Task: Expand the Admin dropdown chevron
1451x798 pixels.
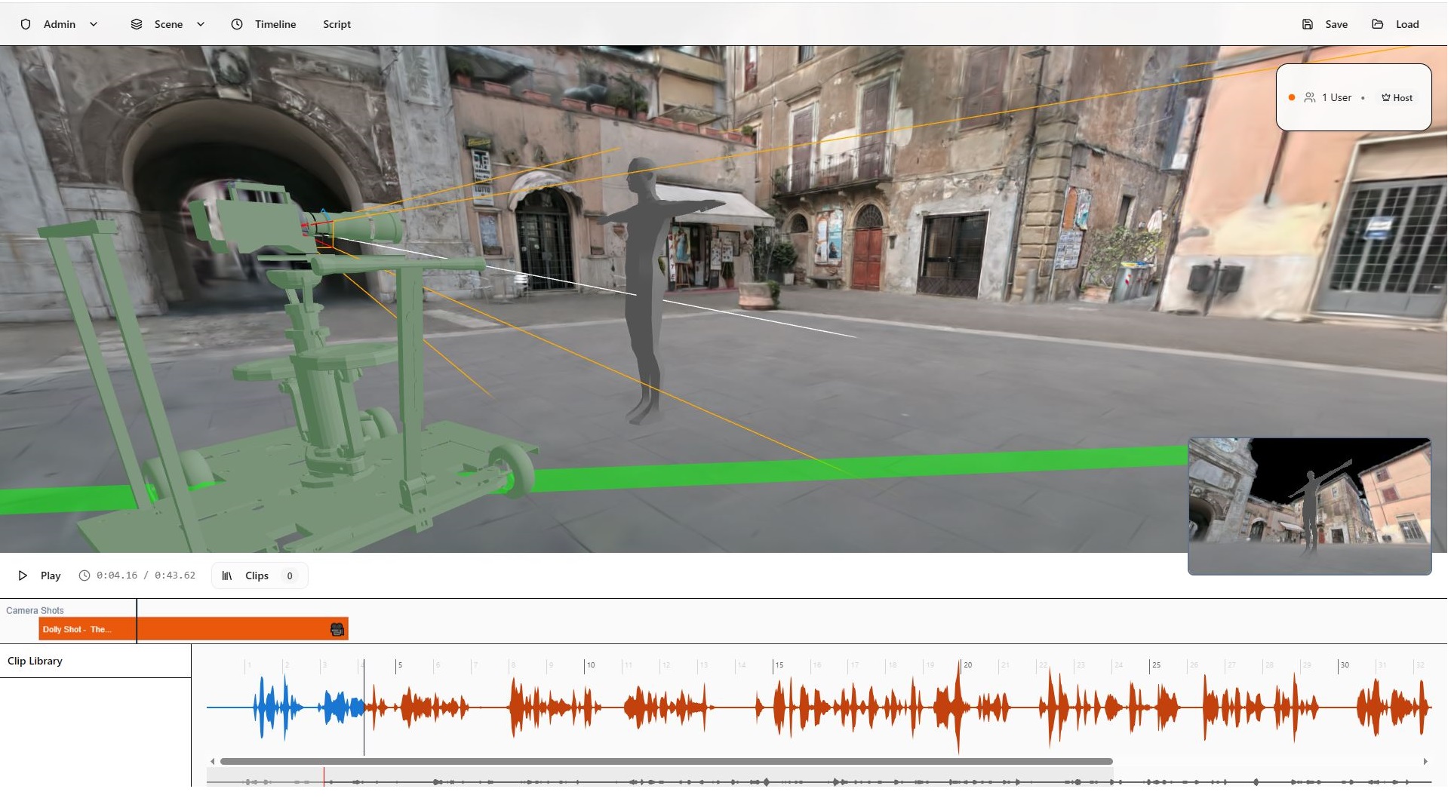Action: (94, 24)
